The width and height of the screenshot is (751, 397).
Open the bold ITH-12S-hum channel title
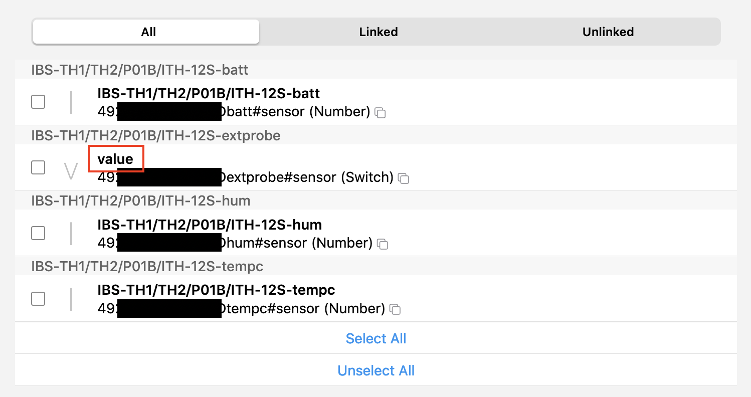click(x=210, y=225)
